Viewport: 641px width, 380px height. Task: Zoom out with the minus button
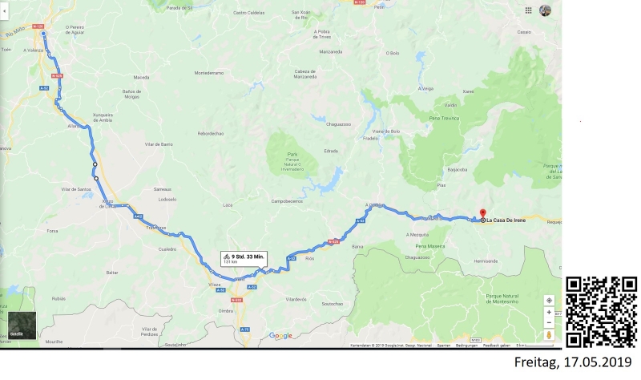point(549,322)
